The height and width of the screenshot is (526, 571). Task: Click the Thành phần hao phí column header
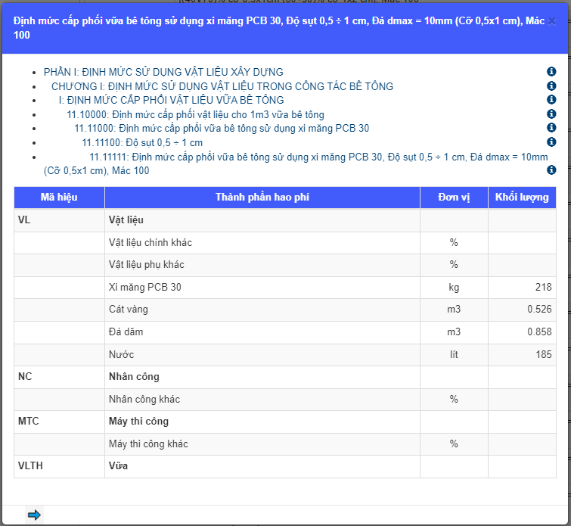pos(262,198)
